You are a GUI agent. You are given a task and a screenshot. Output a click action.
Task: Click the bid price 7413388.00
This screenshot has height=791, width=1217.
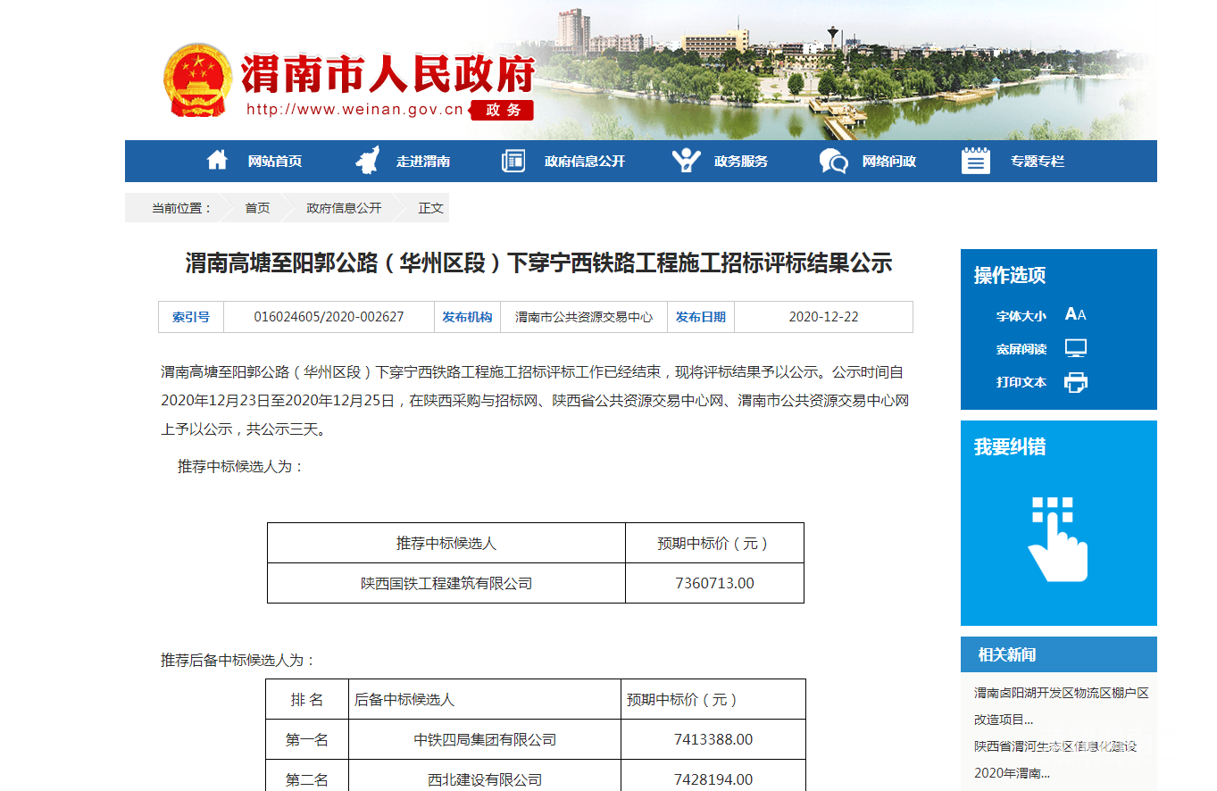coord(713,739)
